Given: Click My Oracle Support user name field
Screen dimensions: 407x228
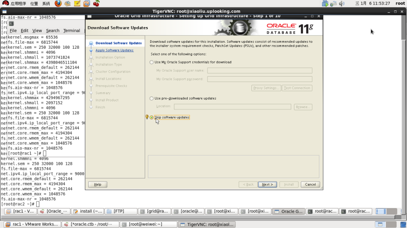Looking at the screenshot, I should pyautogui.click(x=260, y=70).
